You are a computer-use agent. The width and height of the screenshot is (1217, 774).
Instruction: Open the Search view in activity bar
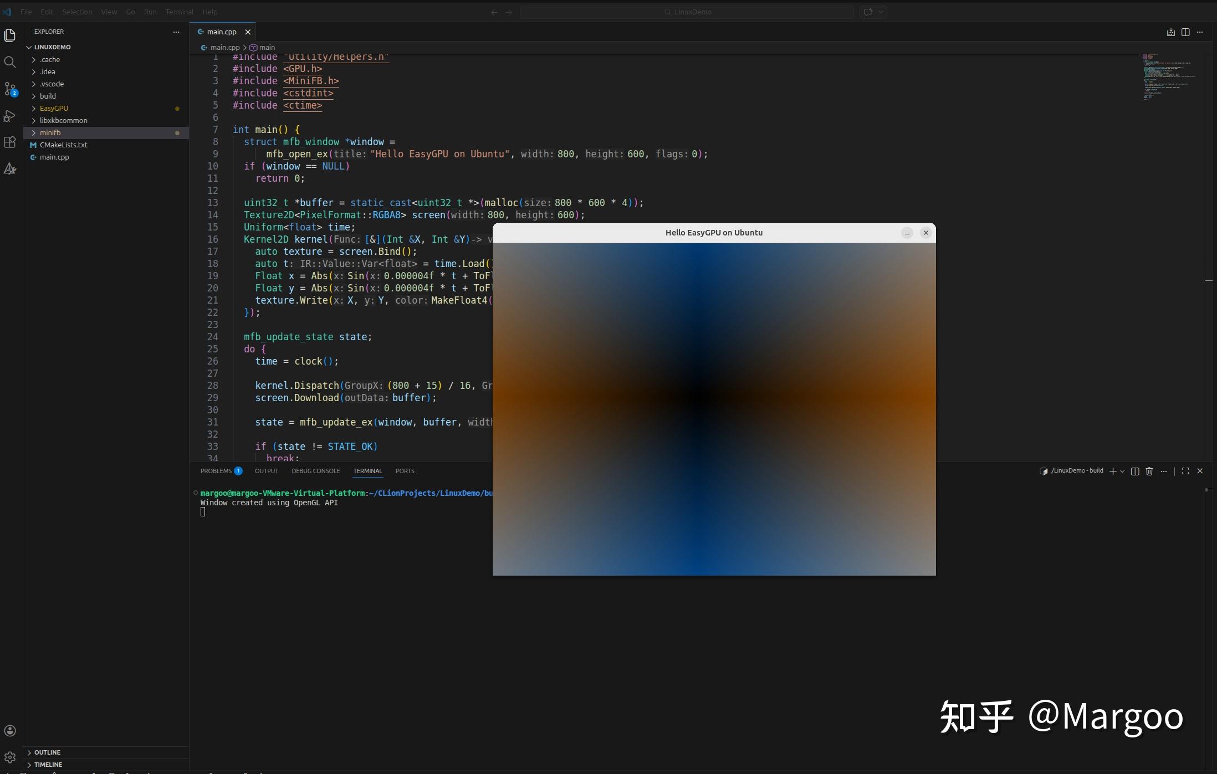[x=10, y=62]
